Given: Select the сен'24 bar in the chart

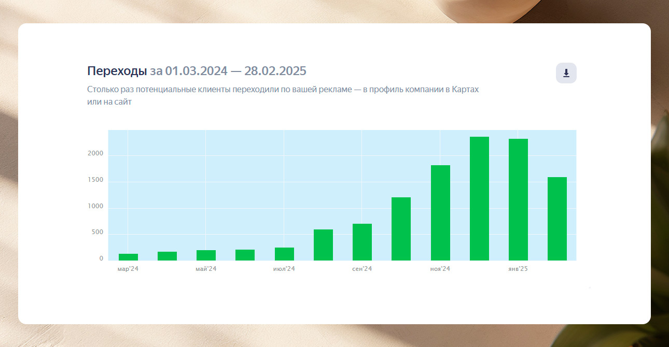Looking at the screenshot, I should pos(362,242).
